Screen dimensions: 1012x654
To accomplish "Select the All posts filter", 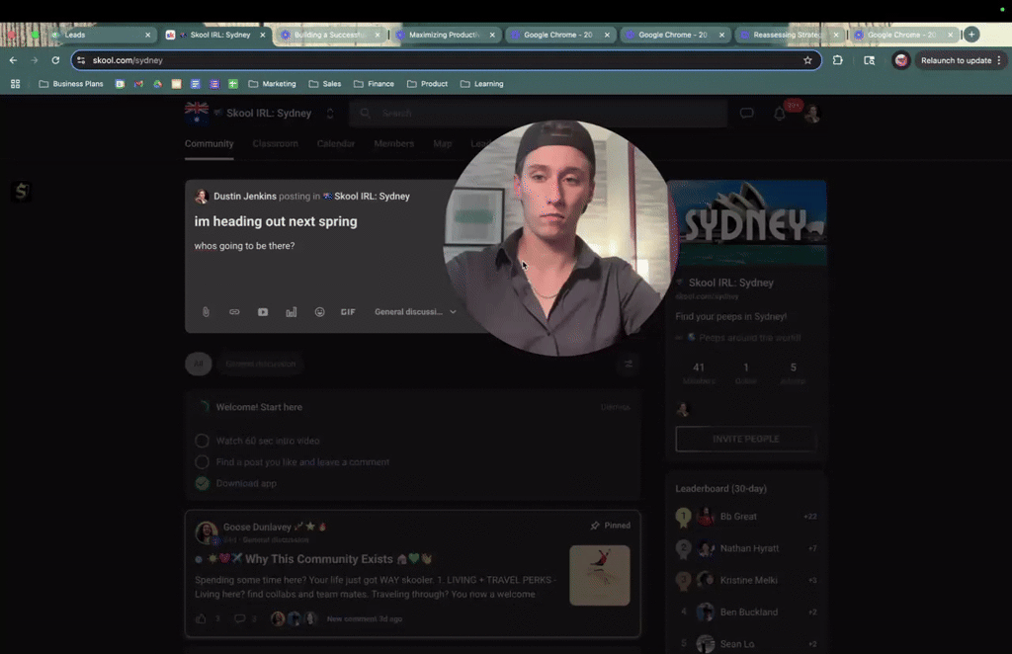I will click(x=198, y=364).
